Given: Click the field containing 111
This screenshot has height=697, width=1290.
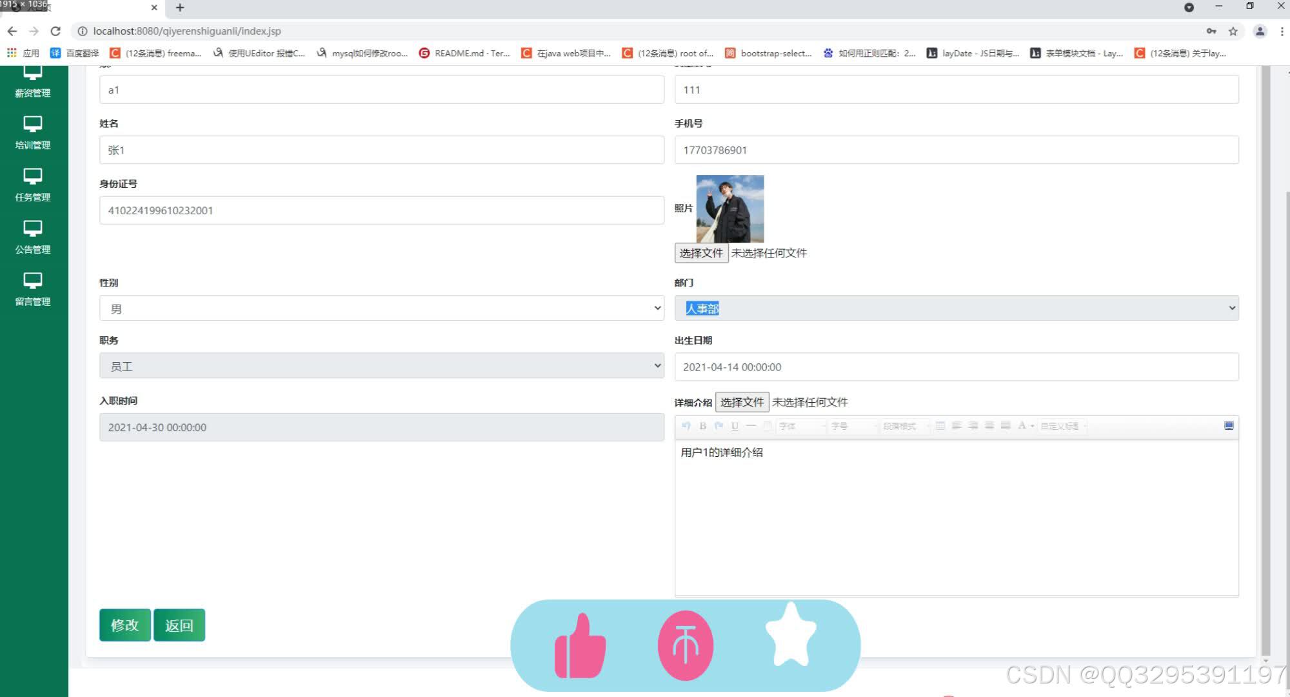Looking at the screenshot, I should pos(957,90).
